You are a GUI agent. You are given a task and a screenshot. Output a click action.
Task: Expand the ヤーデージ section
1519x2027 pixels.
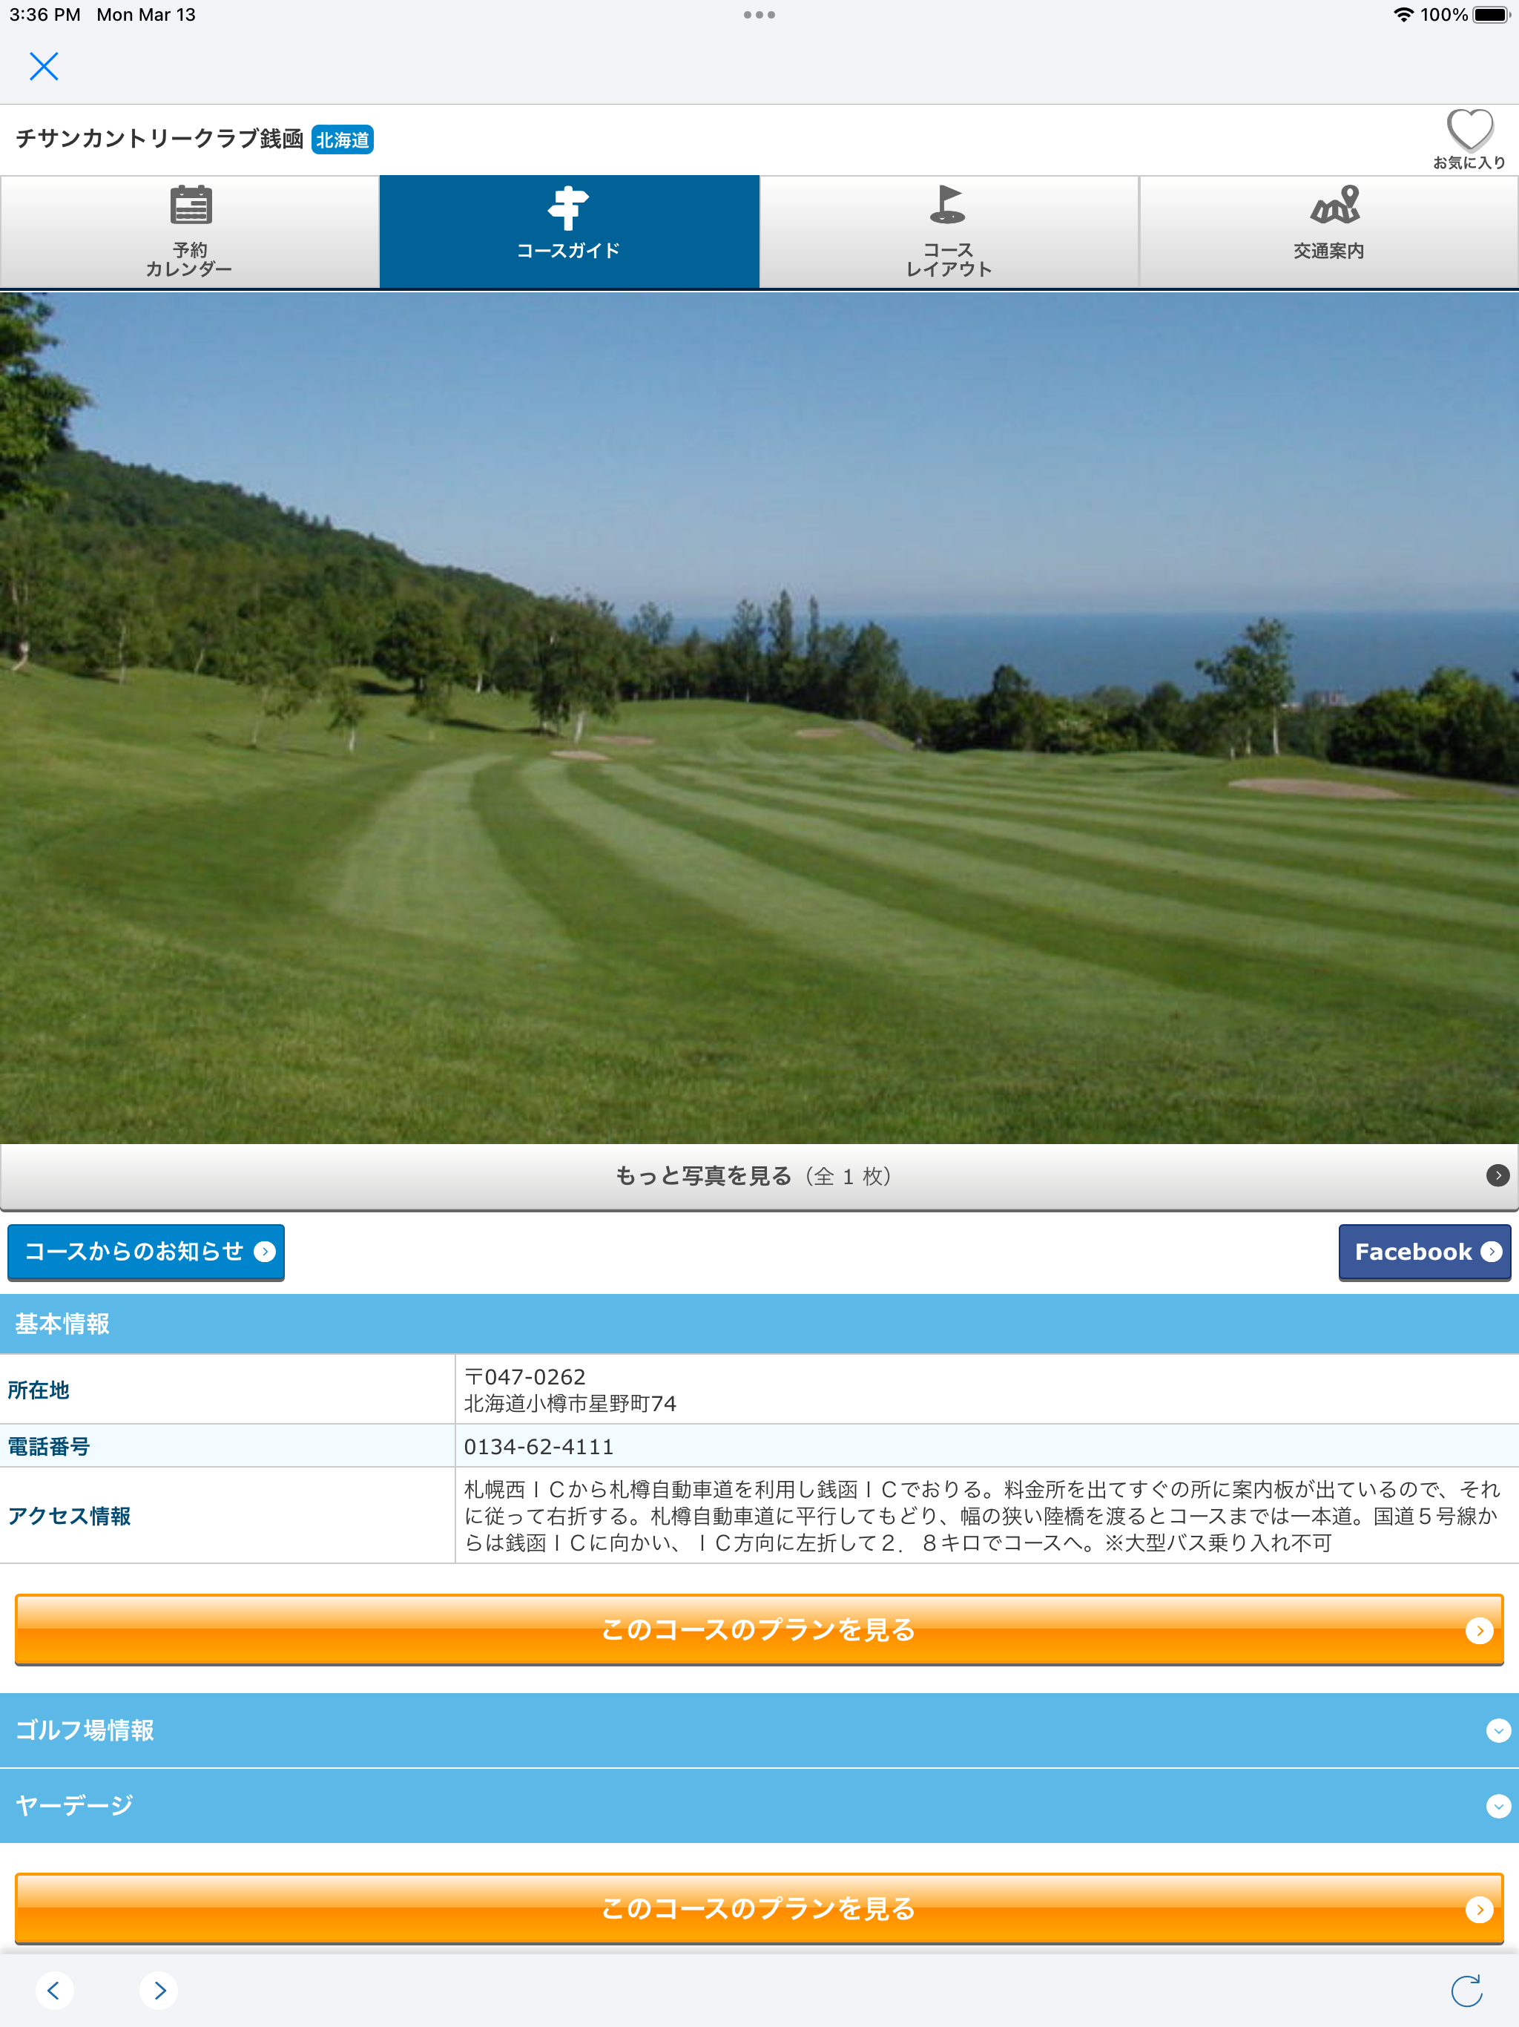click(75, 1805)
